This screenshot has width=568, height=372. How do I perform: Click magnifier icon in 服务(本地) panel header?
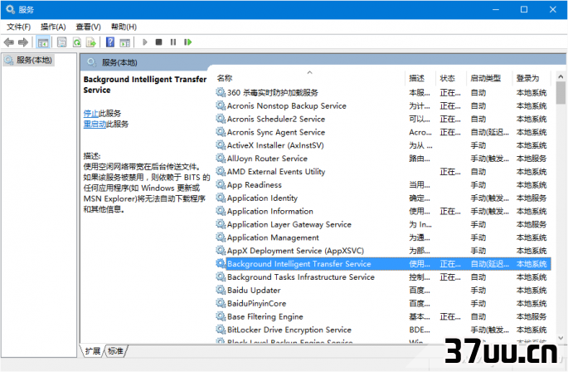click(x=92, y=62)
